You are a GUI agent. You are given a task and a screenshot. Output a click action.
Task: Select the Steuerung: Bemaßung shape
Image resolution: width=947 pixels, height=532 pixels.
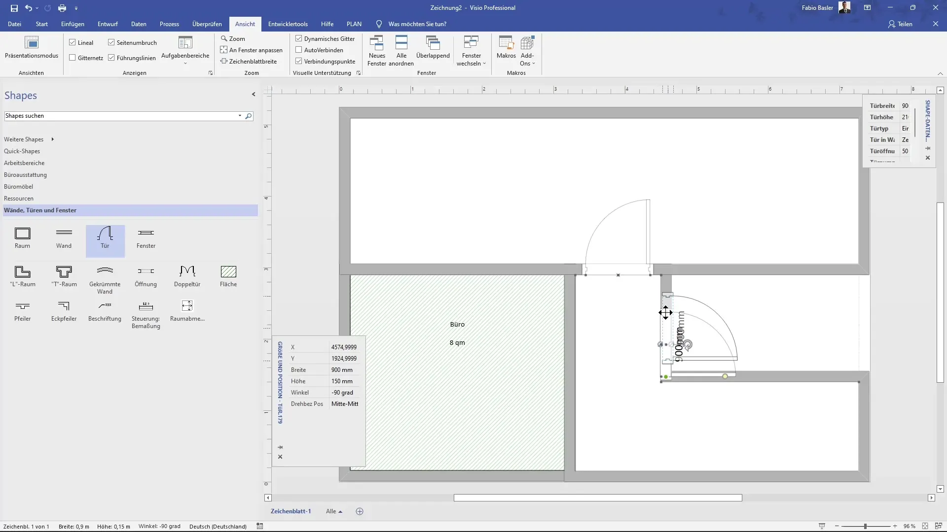click(146, 314)
